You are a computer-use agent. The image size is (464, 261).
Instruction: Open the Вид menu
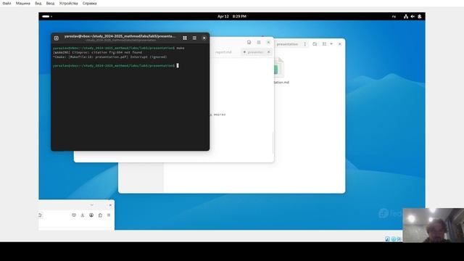pos(38,3)
